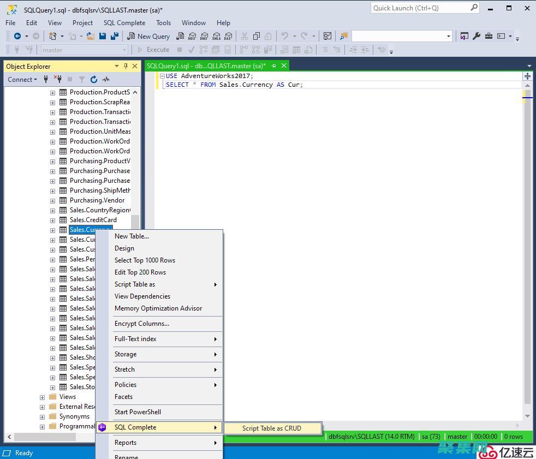This screenshot has width=536, height=459.
Task: Click the Connect button in Object Explorer
Action: pos(21,79)
